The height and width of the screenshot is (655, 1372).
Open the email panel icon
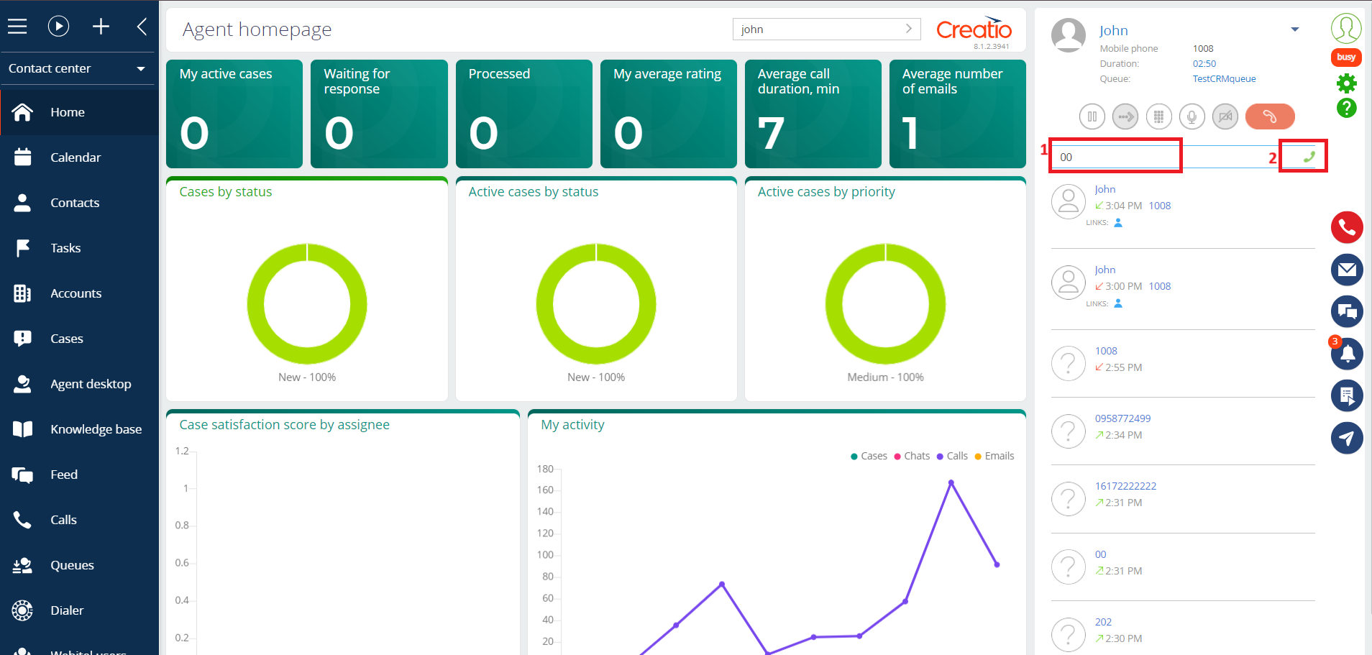click(1347, 270)
